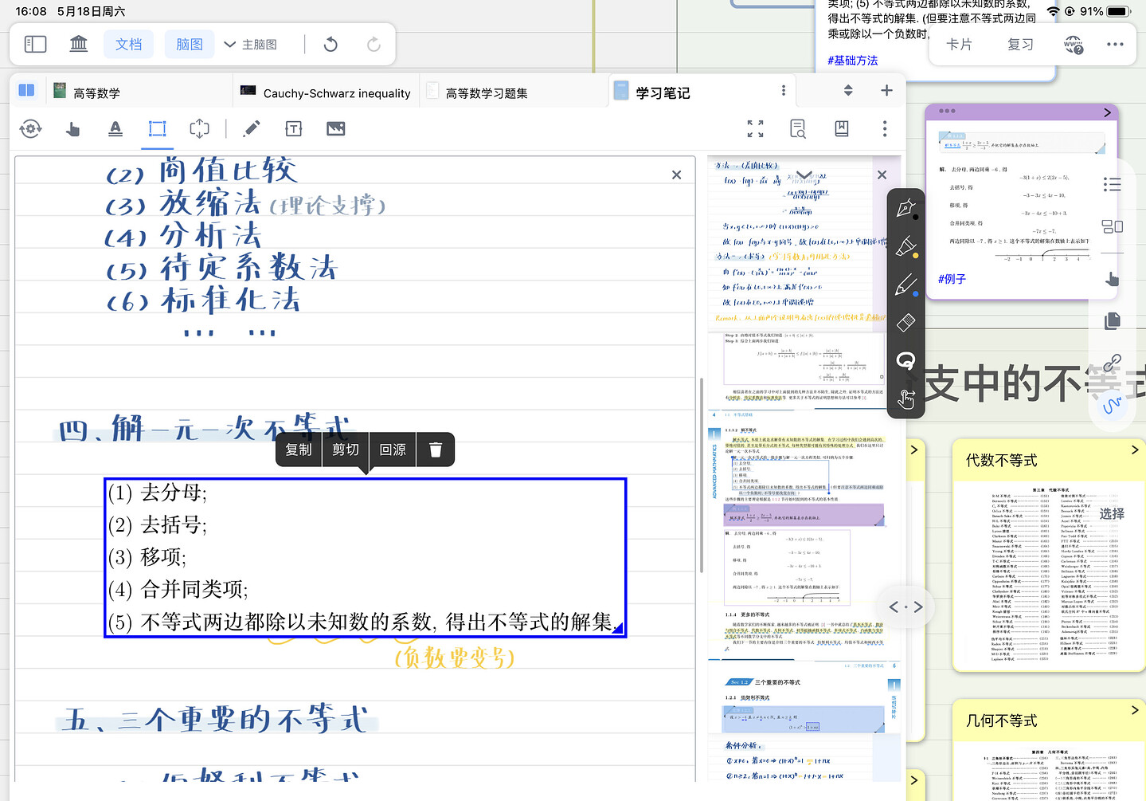This screenshot has height=801, width=1146.
Task: Open the 卡片 cards view
Action: (959, 44)
